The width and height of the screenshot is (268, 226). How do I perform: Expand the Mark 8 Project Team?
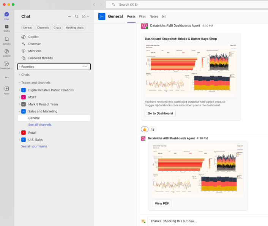click(19, 104)
